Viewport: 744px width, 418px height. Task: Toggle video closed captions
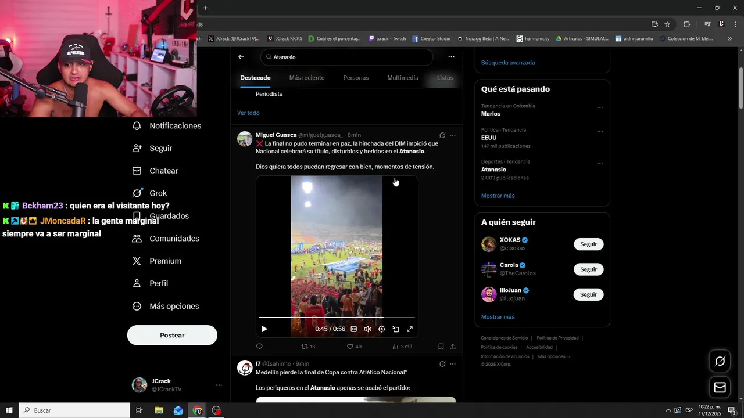click(353, 329)
